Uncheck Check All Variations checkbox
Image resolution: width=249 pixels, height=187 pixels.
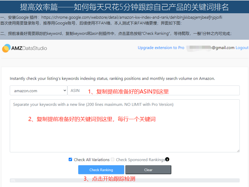click(x=70, y=159)
